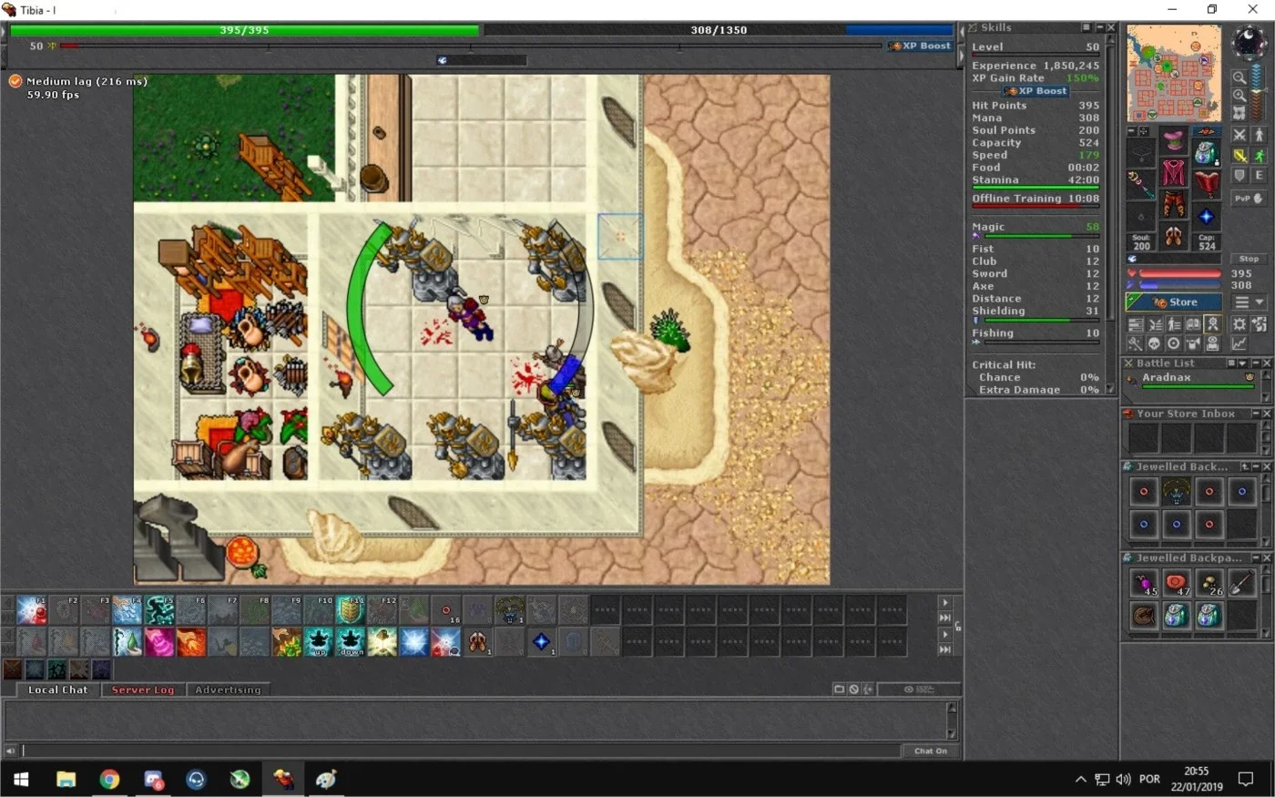Toggle expert mode E button

(1259, 175)
